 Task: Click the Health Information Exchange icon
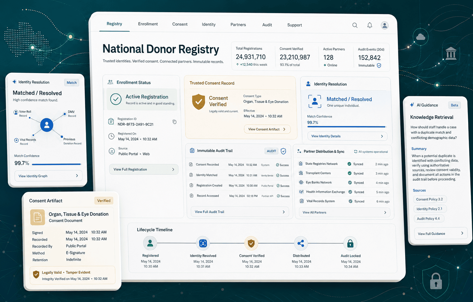(x=301, y=192)
